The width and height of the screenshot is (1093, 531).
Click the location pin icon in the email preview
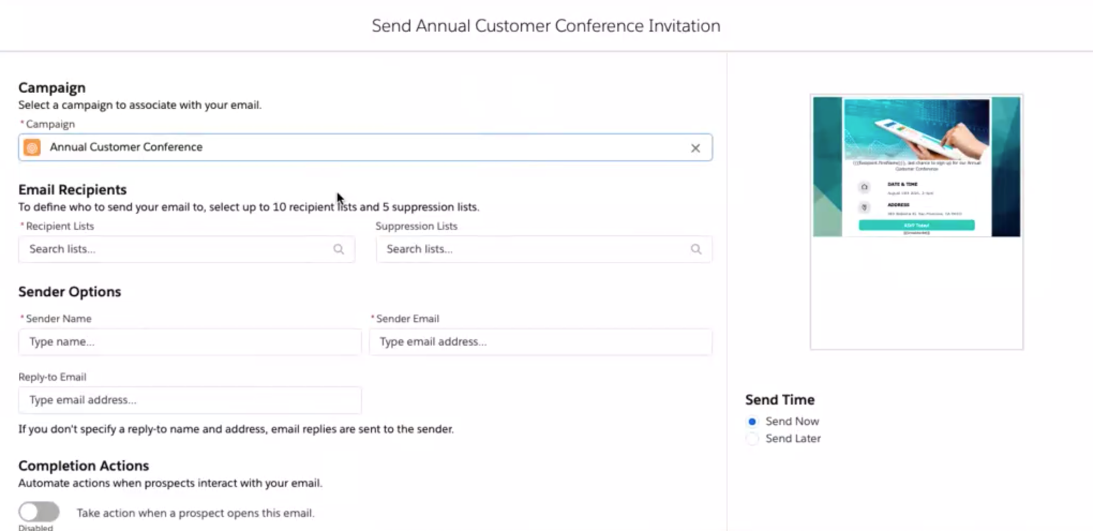click(x=864, y=207)
